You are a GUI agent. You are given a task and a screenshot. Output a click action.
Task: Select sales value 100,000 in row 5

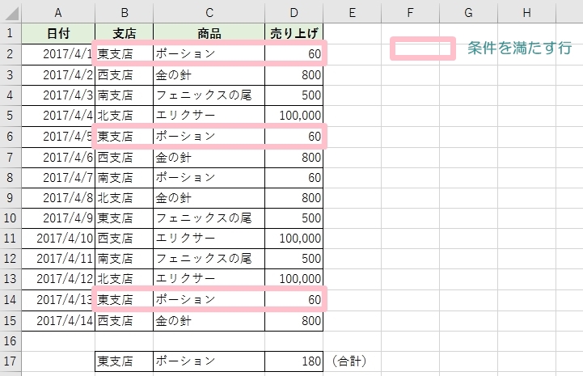[x=294, y=116]
